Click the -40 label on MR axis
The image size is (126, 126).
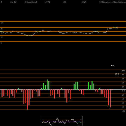(123, 99)
